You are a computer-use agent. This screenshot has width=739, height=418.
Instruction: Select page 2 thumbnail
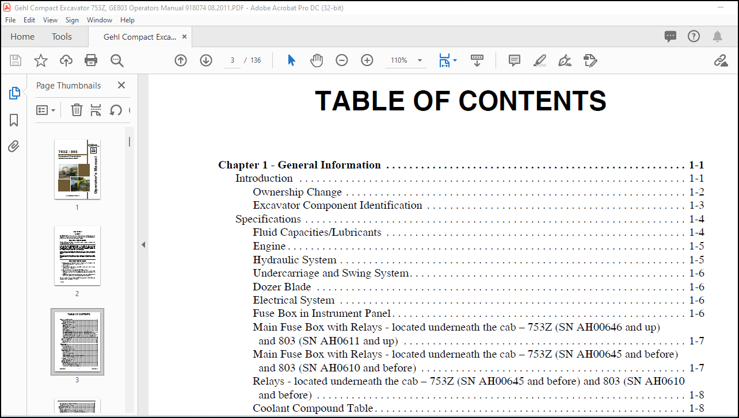[x=77, y=256]
